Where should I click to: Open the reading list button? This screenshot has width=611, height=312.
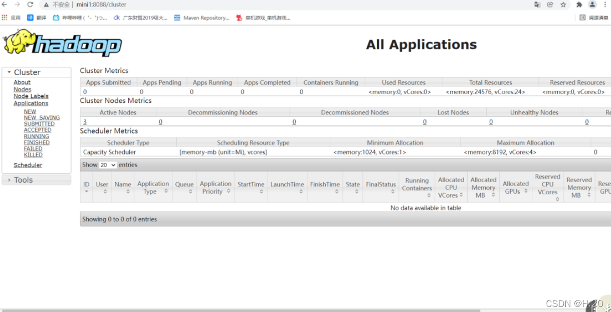pos(594,18)
